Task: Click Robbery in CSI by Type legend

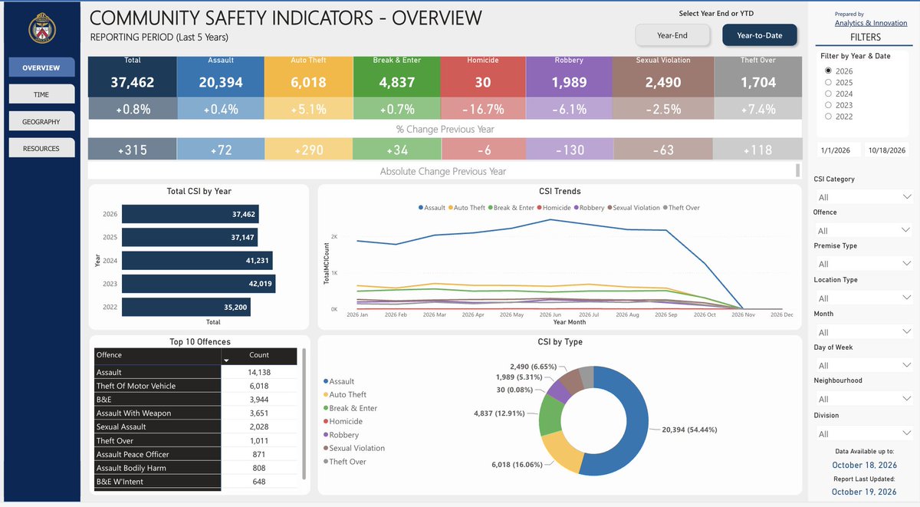Action: coord(340,435)
